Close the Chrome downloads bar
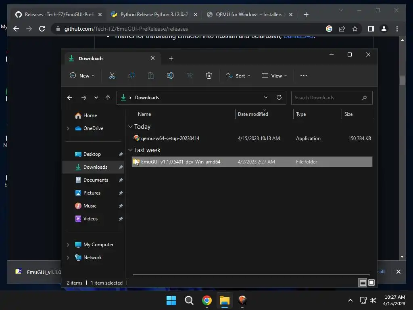413x310 pixels. [398, 272]
